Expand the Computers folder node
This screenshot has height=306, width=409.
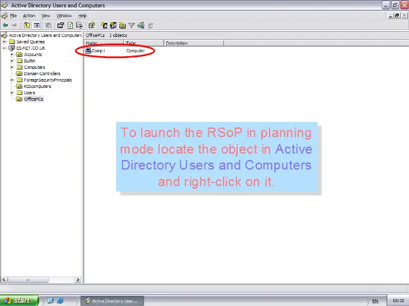tap(12, 67)
